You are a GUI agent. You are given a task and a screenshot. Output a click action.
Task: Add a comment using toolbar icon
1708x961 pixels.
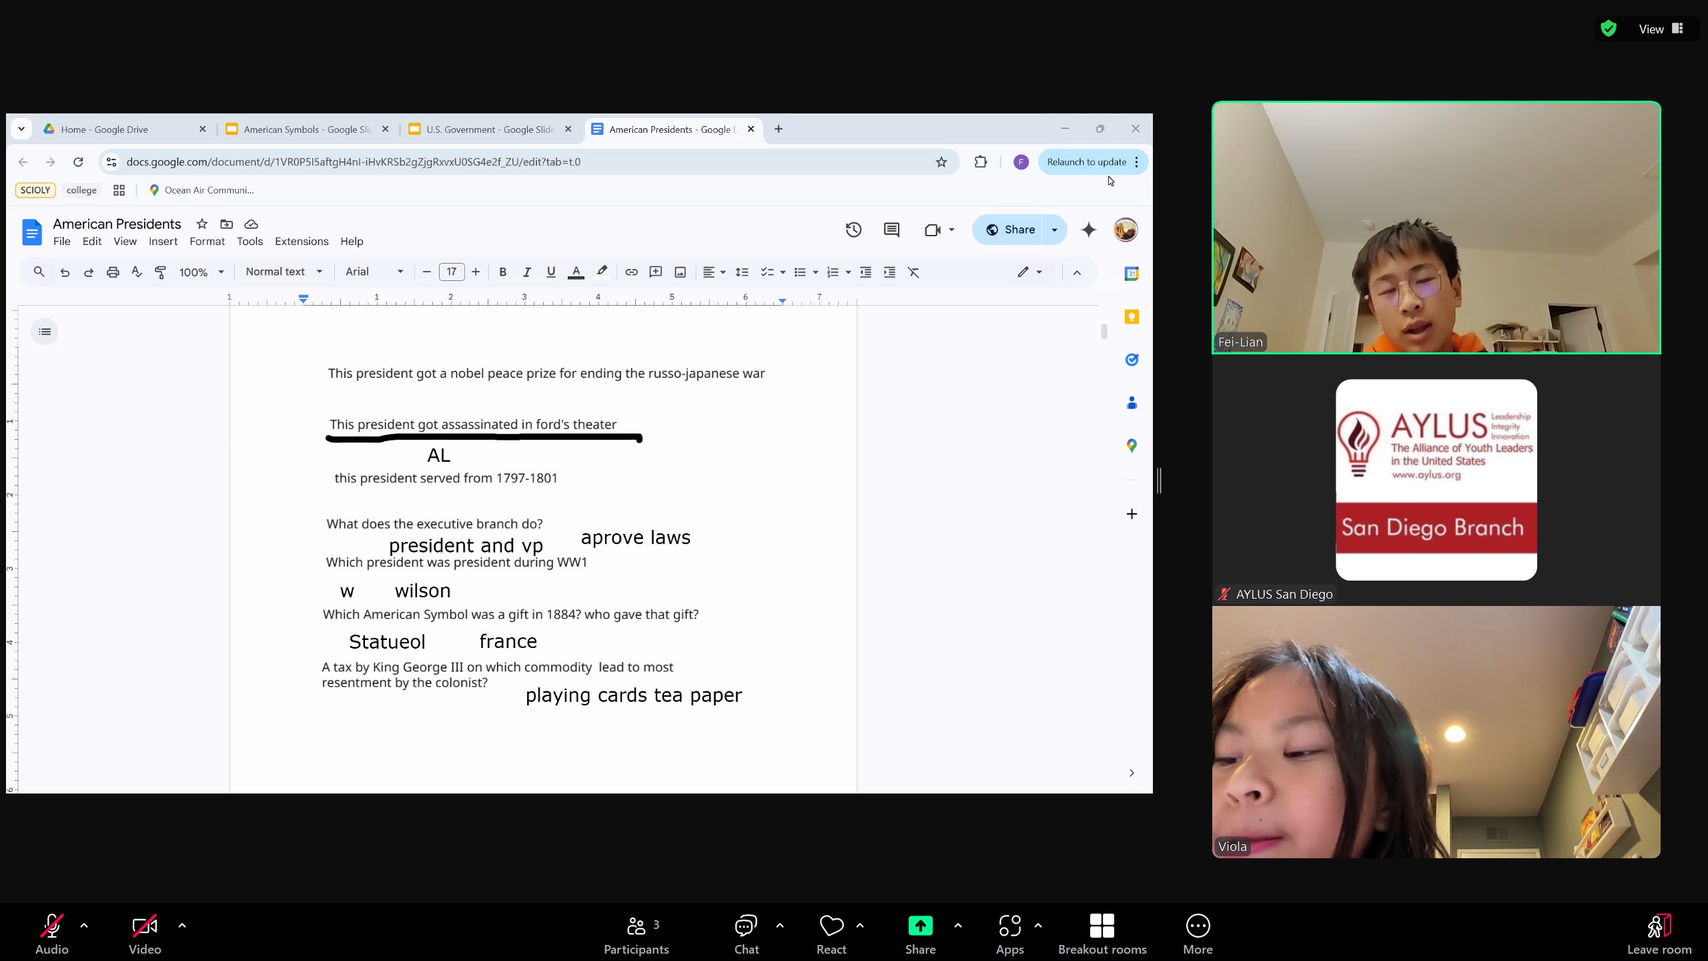pos(655,272)
